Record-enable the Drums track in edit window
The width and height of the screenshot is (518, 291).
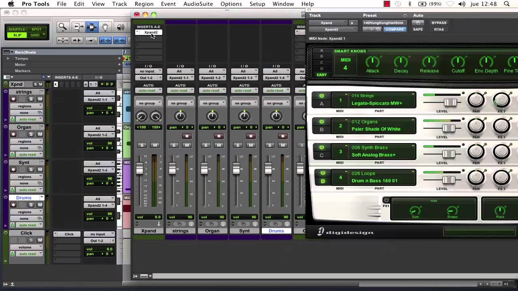pyautogui.click(x=13, y=205)
